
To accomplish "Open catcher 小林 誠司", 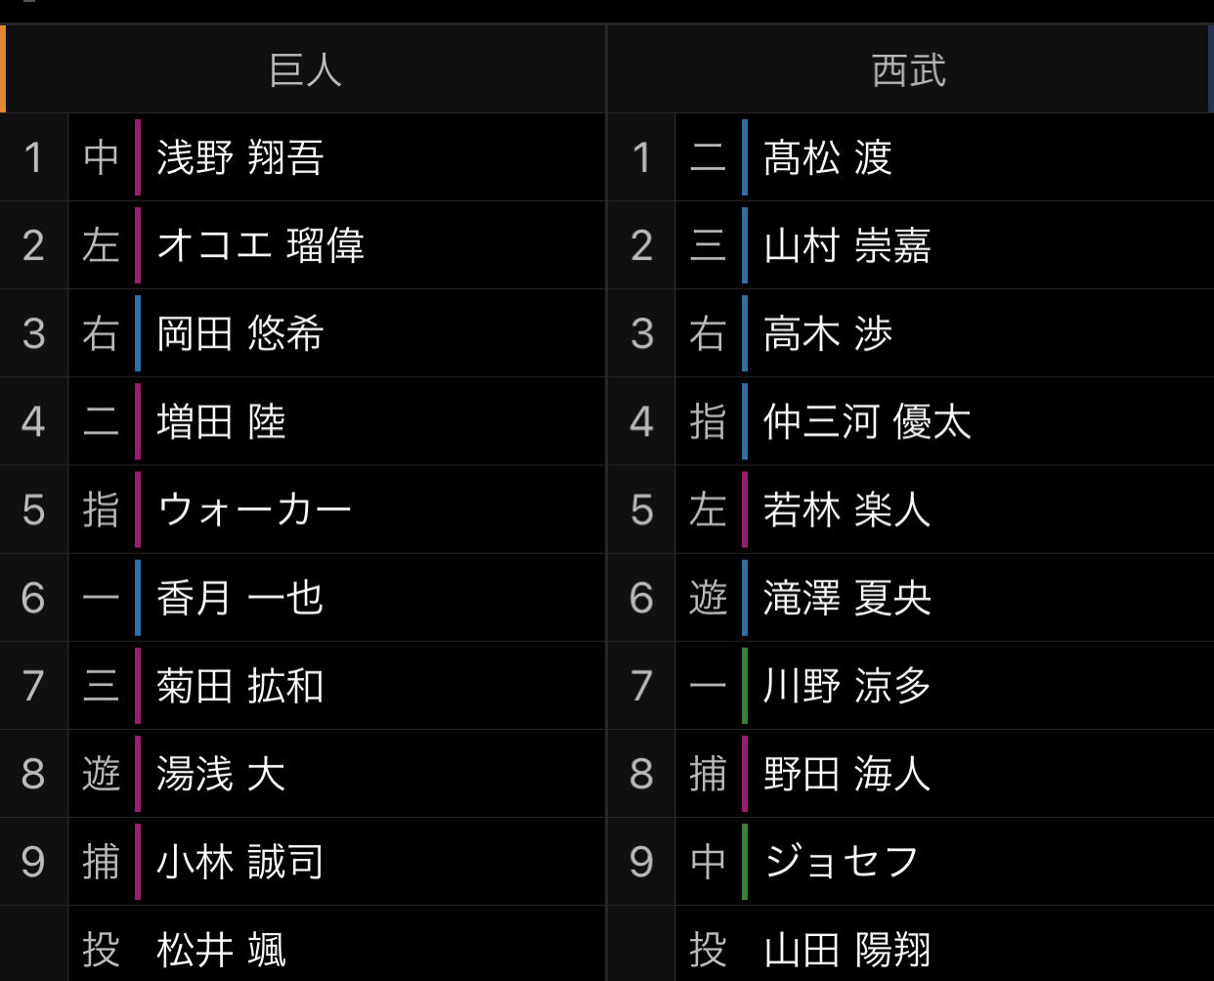I will [x=240, y=861].
